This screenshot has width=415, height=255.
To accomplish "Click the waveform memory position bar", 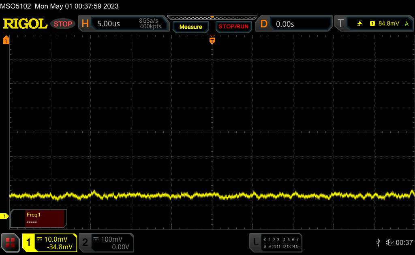I will point(212,18).
